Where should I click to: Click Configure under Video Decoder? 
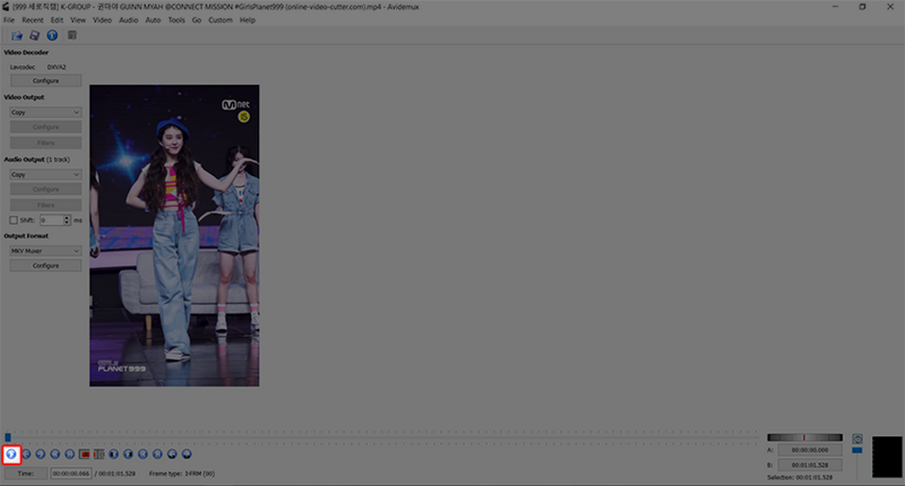coord(45,81)
